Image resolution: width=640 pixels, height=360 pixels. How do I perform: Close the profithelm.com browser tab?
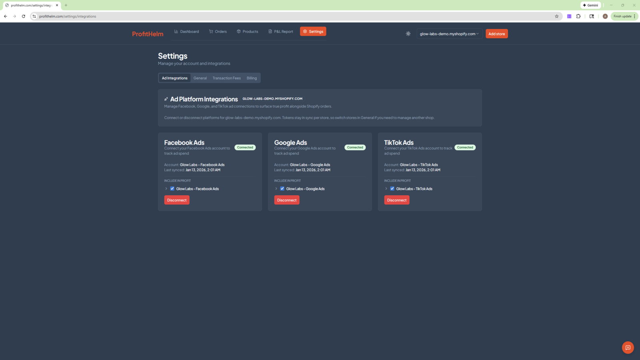pyautogui.click(x=57, y=5)
